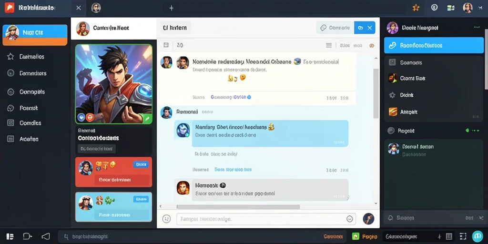The height and width of the screenshot is (244, 488).
Task: Click the green Pagie button in bottom bar
Action: [x=365, y=236]
